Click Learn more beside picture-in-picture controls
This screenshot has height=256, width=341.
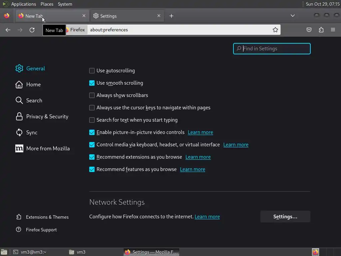(x=200, y=132)
